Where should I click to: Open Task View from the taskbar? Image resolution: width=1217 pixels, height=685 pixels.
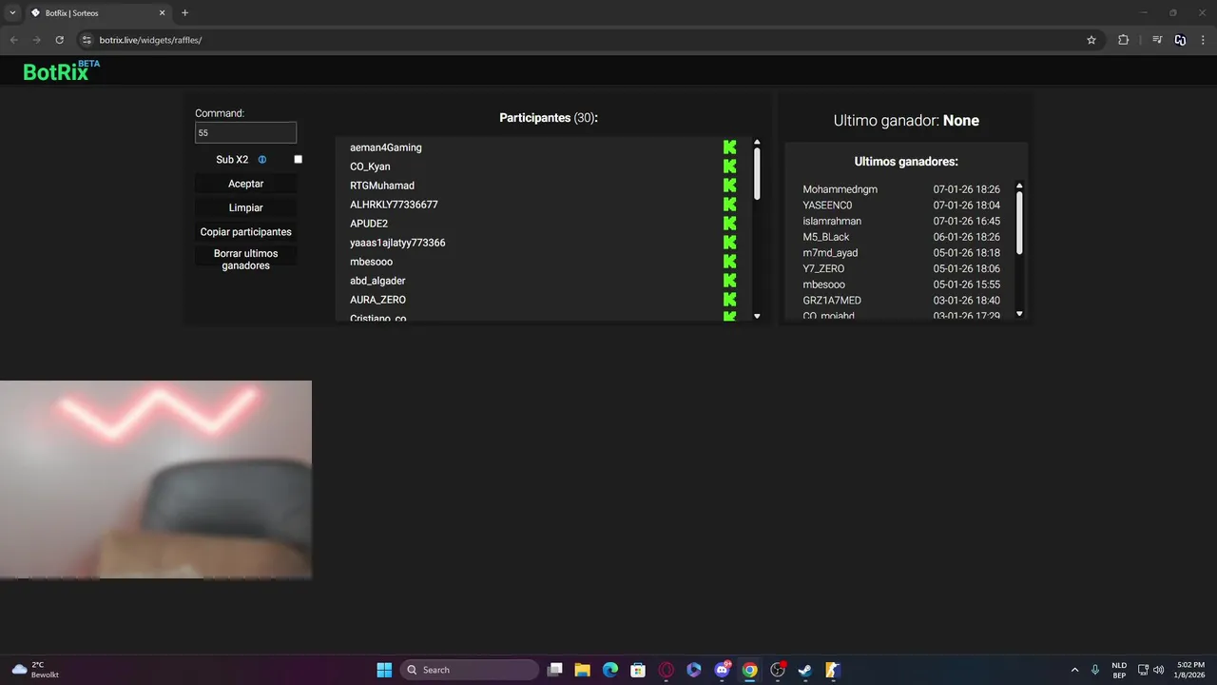click(555, 670)
